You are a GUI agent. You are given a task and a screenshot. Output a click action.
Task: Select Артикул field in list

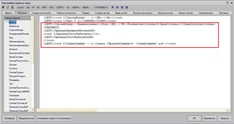tap(13, 49)
